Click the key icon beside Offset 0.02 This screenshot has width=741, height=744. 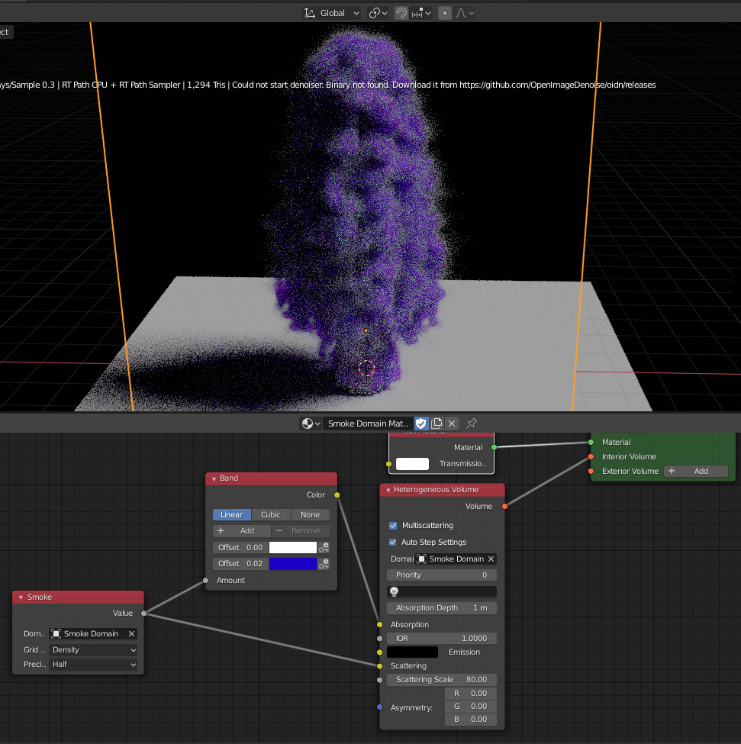point(324,564)
